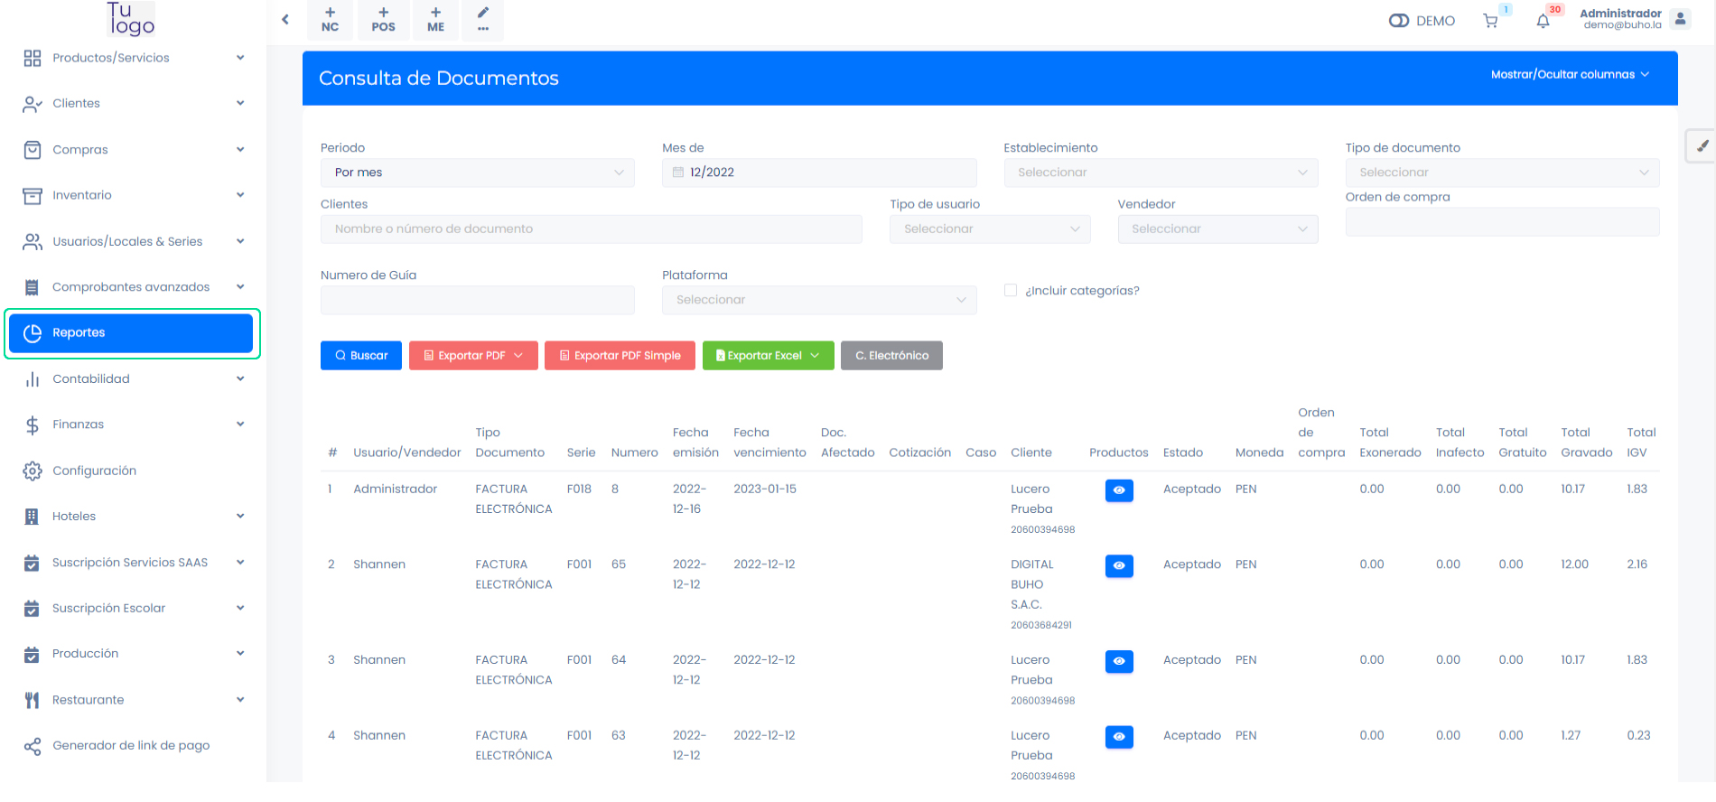The width and height of the screenshot is (1716, 802).
Task: Click the NC quick-create shortcut
Action: pyautogui.click(x=330, y=20)
